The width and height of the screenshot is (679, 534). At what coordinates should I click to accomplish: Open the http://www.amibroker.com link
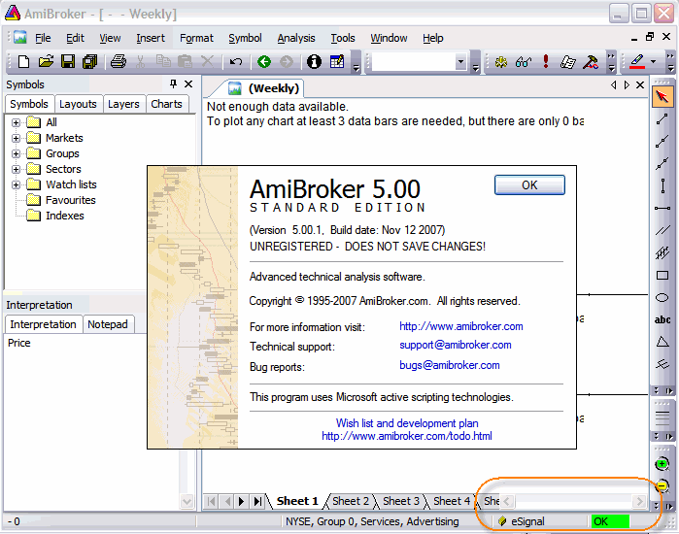(x=460, y=326)
